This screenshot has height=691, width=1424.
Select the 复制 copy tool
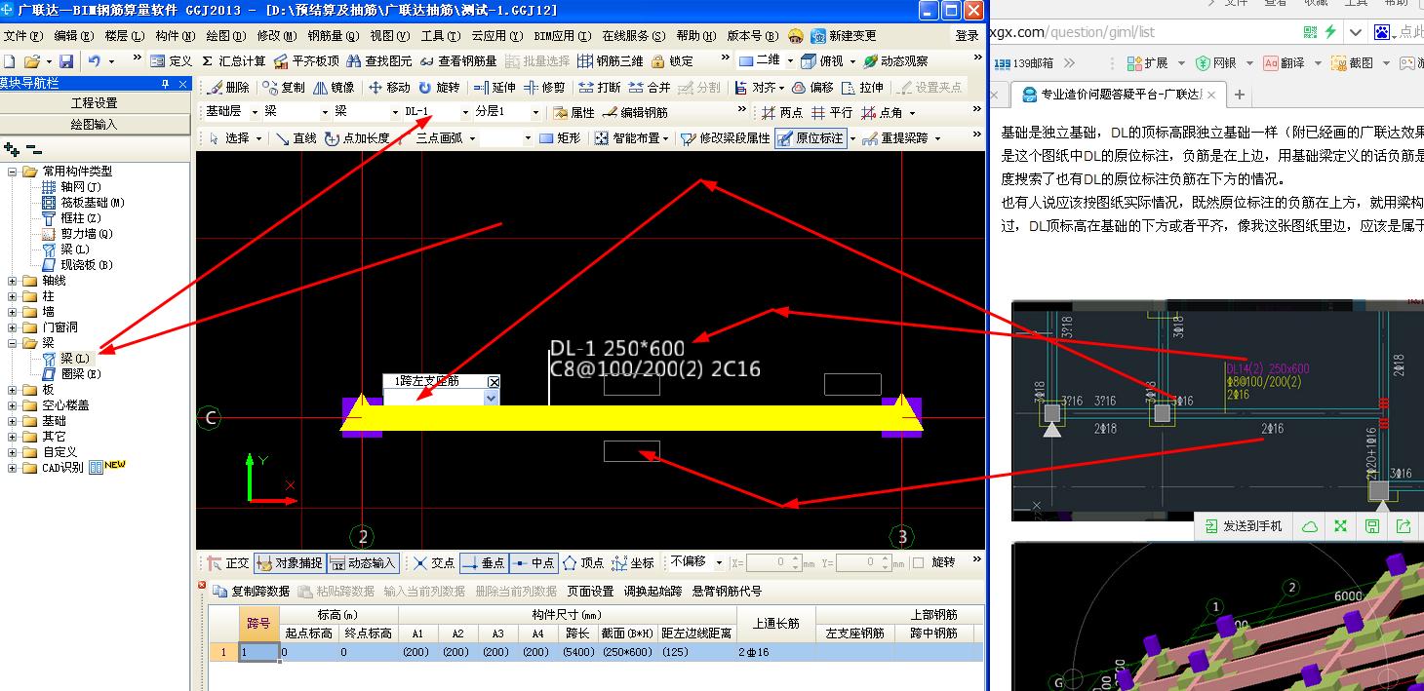click(x=284, y=88)
